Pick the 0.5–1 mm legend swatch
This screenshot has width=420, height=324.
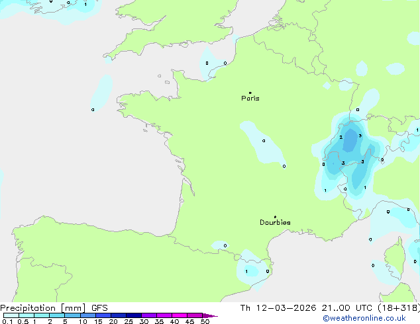(26, 315)
